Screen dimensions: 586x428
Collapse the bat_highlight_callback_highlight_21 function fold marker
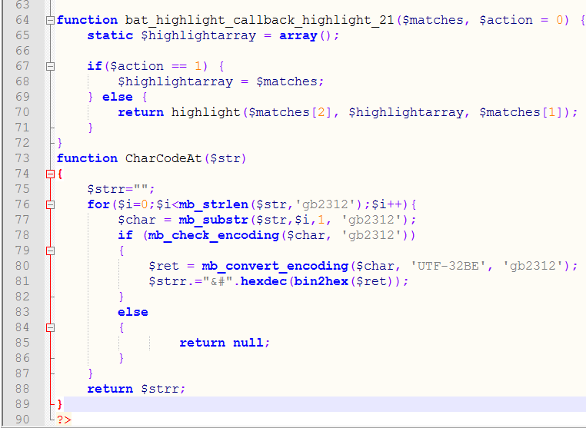point(51,20)
